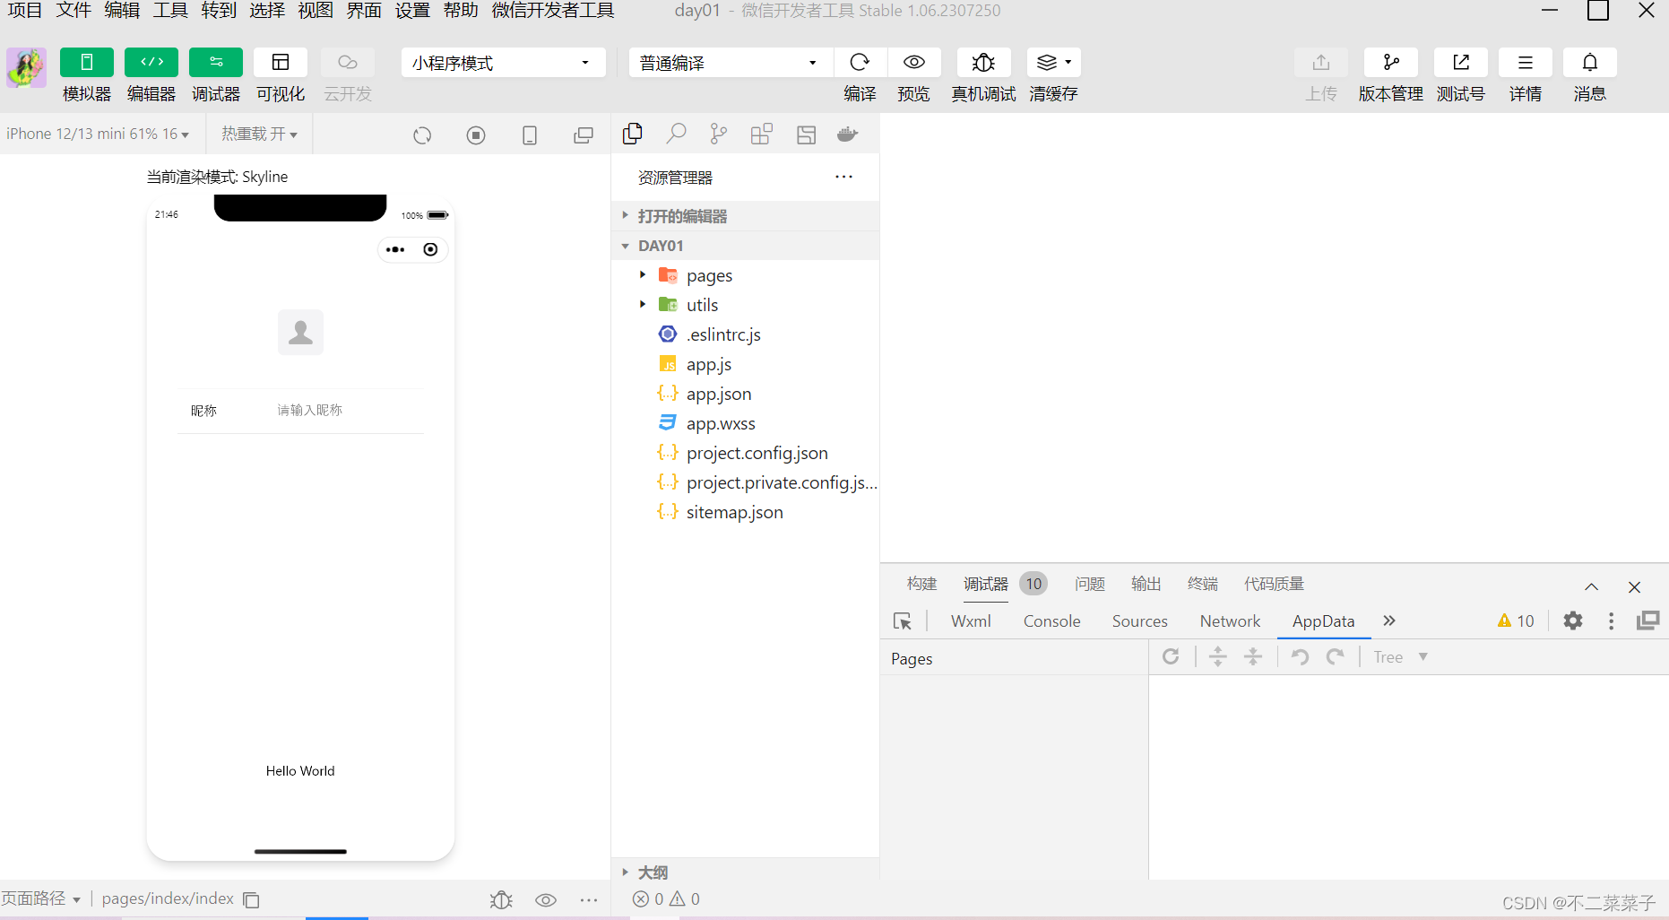Click the 10 warnings indicator
The height and width of the screenshot is (920, 1669).
pos(1516,621)
